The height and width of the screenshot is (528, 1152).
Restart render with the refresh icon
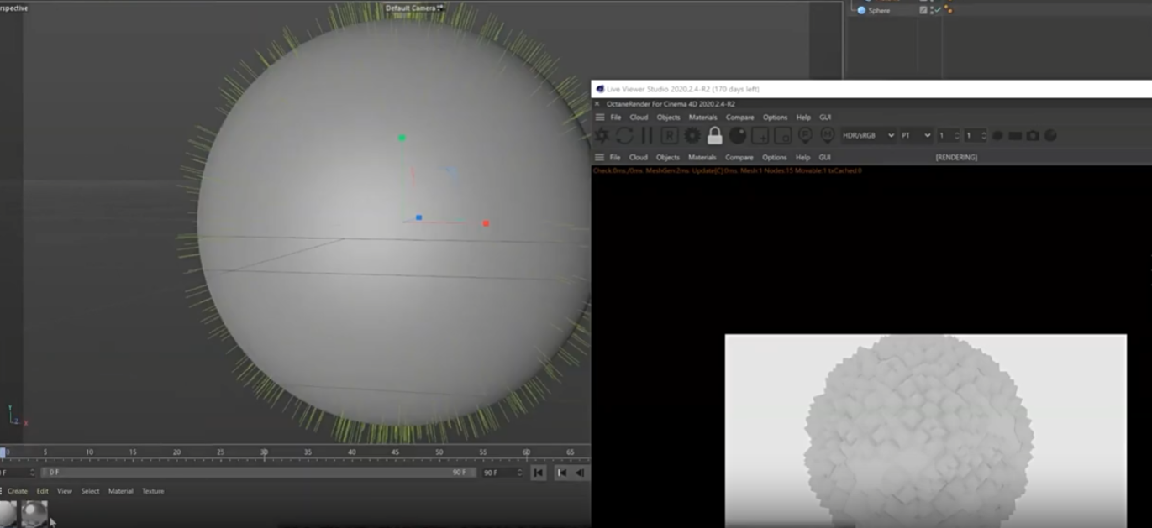pos(624,135)
